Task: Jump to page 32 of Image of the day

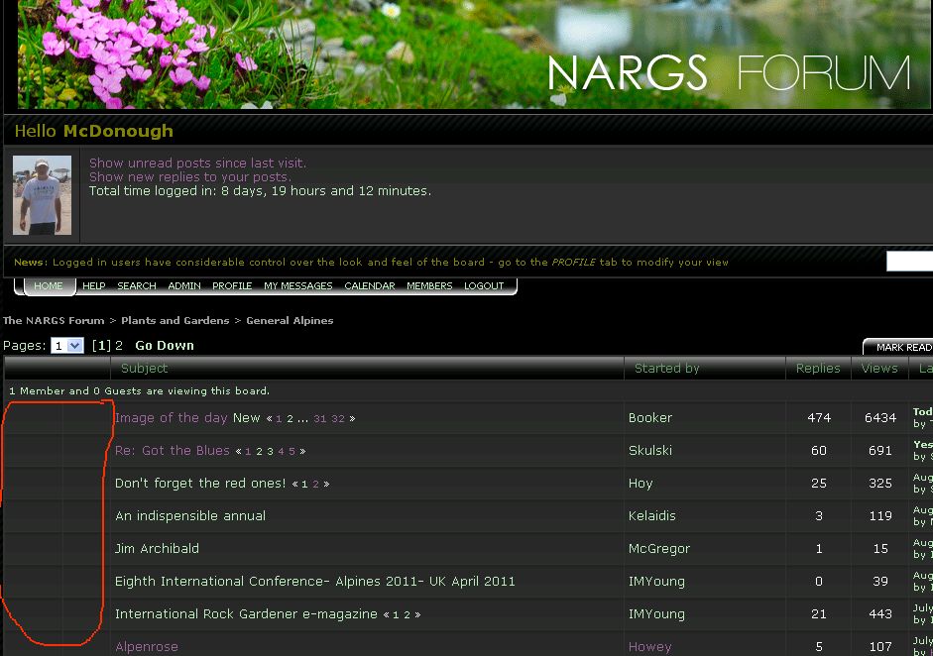Action: point(338,419)
